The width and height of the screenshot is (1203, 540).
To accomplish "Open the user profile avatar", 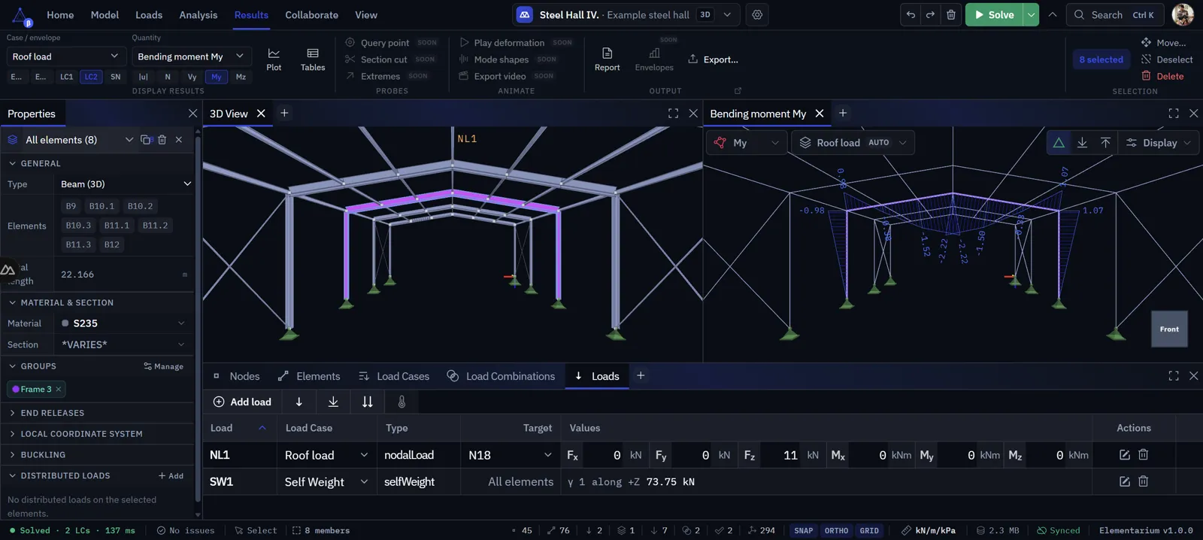I will 1183,14.
